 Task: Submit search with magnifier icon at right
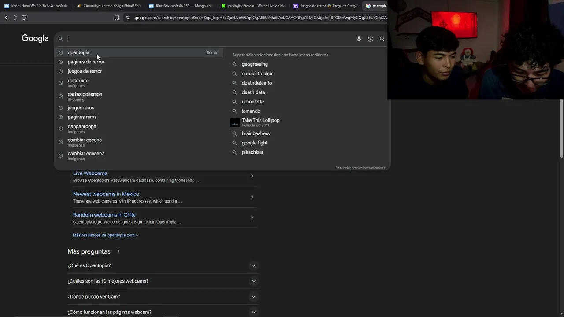click(x=382, y=39)
